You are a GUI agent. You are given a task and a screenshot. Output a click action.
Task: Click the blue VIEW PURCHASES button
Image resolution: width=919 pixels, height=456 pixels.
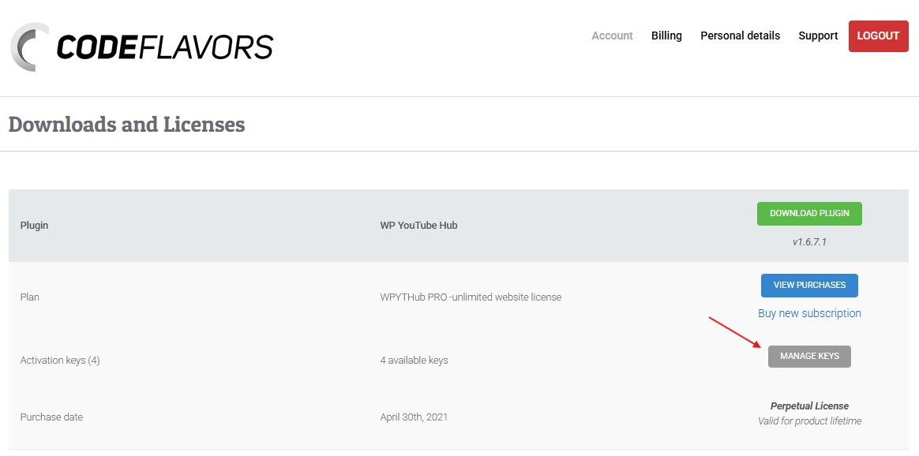(x=809, y=285)
